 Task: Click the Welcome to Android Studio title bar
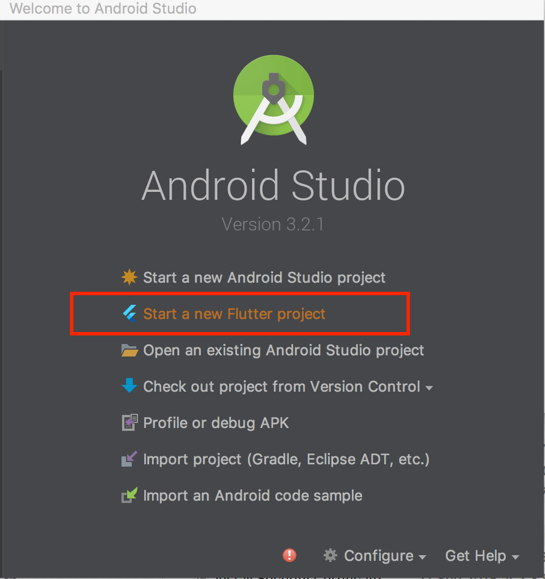pos(272,9)
